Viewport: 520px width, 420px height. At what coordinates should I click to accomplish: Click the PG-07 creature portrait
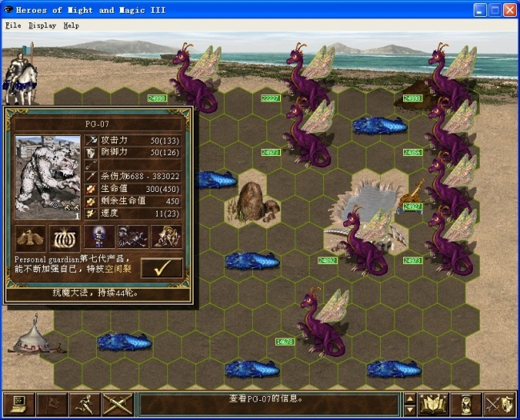(x=48, y=178)
